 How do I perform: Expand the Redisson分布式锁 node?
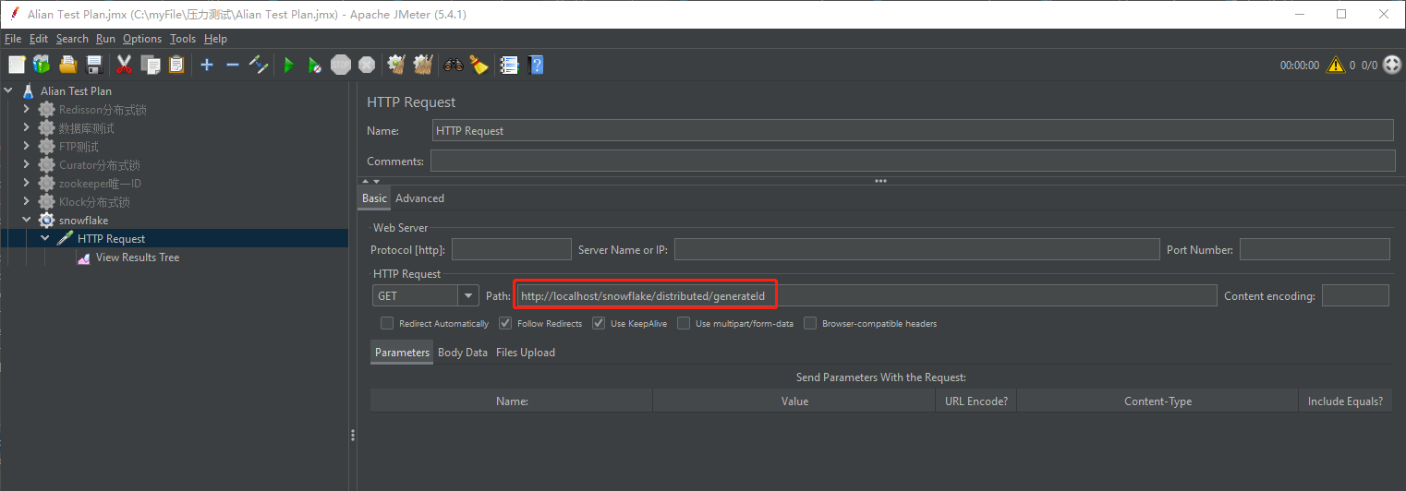(x=27, y=110)
